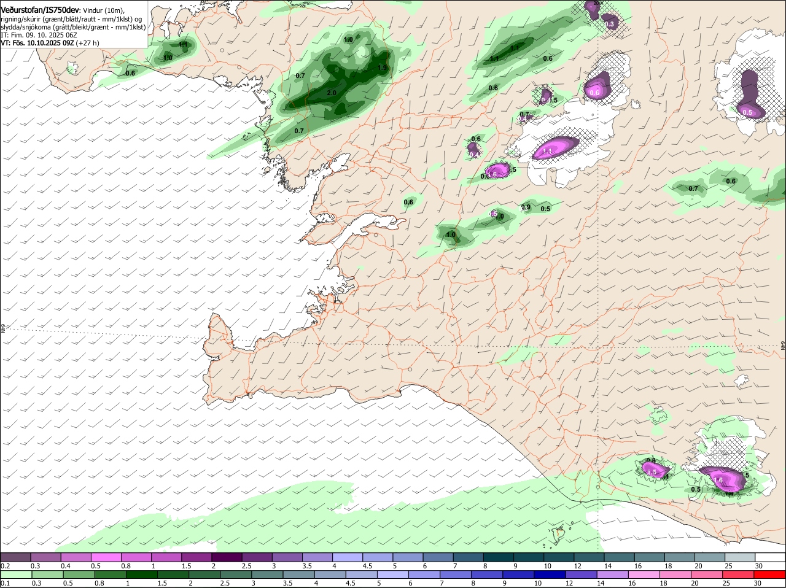Click the pale green lower-bar swatch between 0.1 and 0.3

click(17, 574)
